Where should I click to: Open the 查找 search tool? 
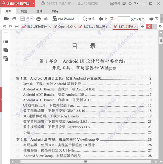coord(88,19)
